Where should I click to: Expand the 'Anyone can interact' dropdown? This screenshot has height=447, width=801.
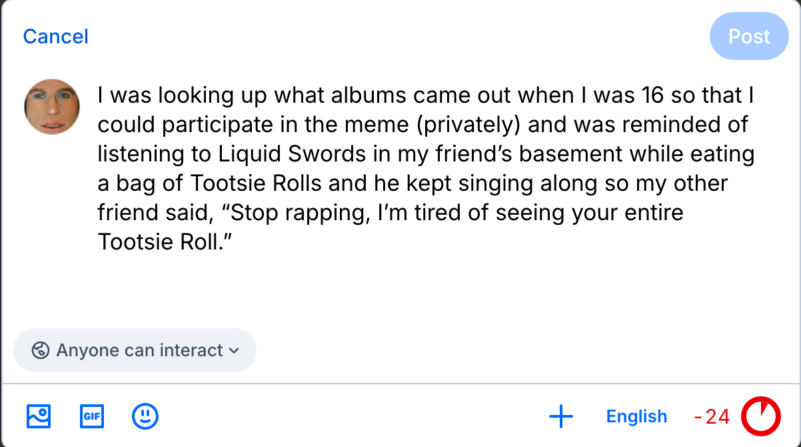pyautogui.click(x=135, y=350)
